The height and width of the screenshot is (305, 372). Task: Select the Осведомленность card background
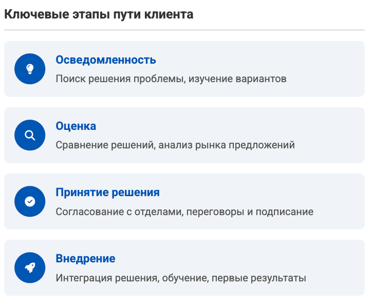pyautogui.click(x=184, y=69)
